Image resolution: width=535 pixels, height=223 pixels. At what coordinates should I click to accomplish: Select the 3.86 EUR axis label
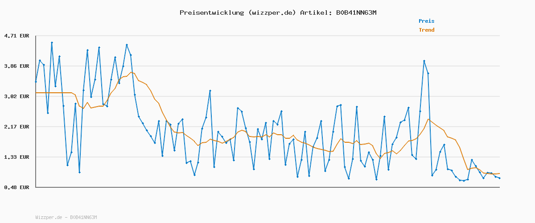click(x=16, y=66)
